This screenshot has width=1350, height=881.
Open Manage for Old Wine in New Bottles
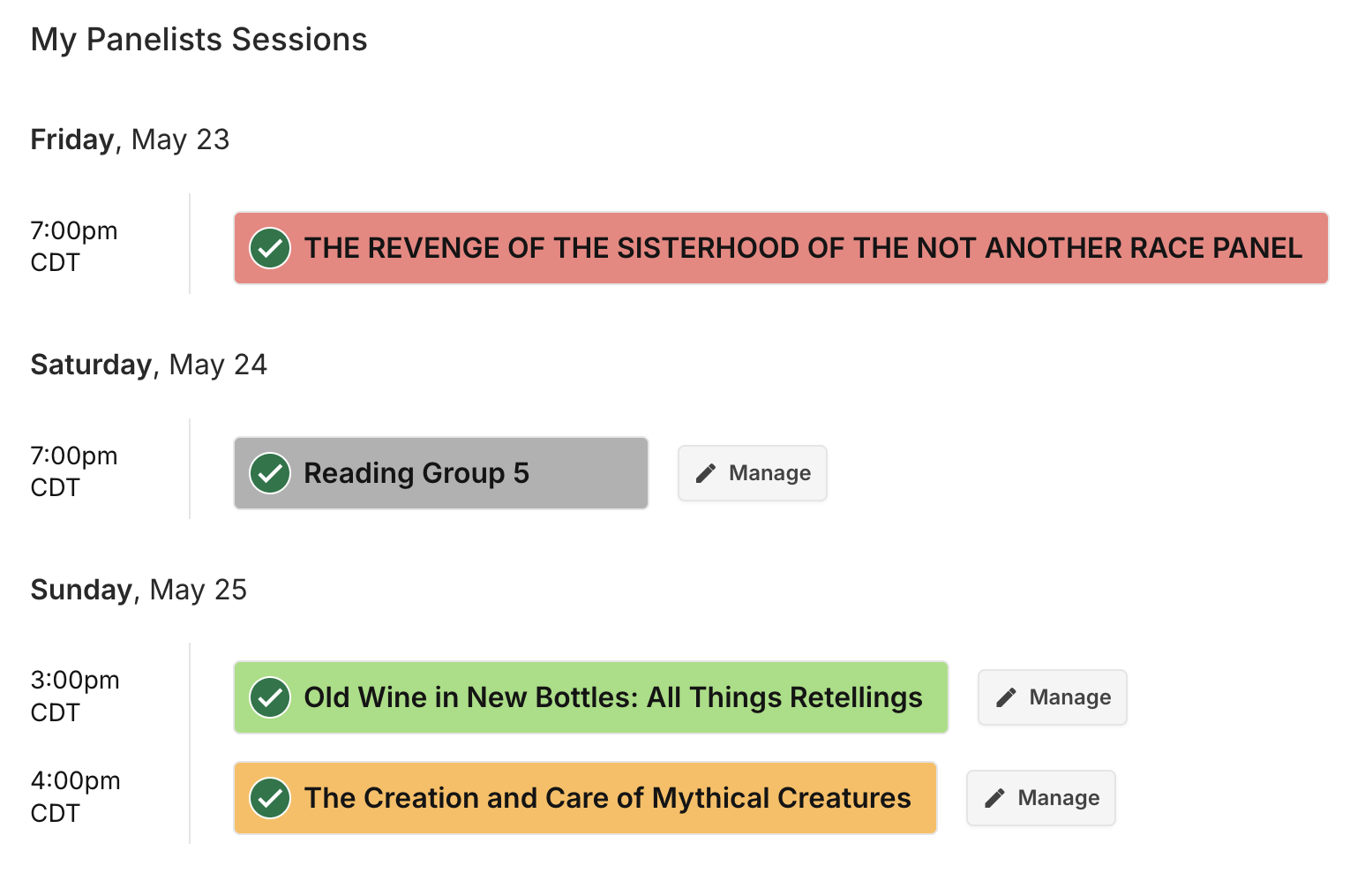[x=1053, y=697]
